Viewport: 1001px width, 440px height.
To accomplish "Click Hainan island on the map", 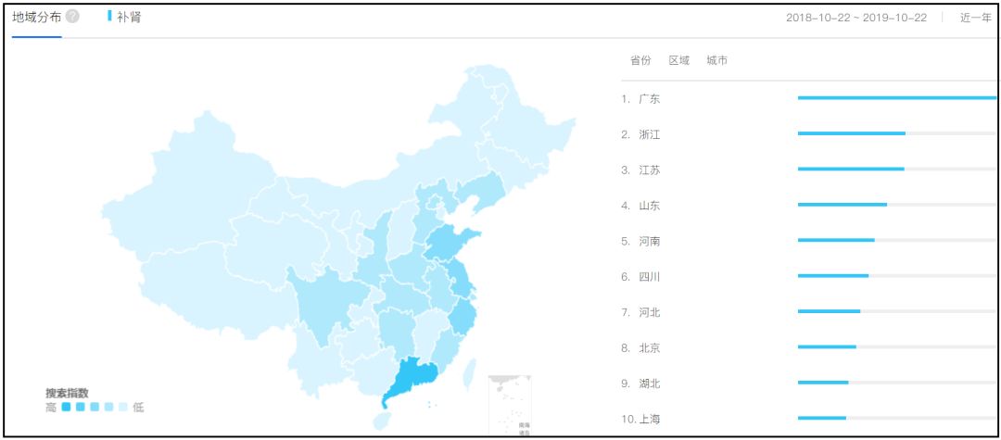I will (382, 421).
